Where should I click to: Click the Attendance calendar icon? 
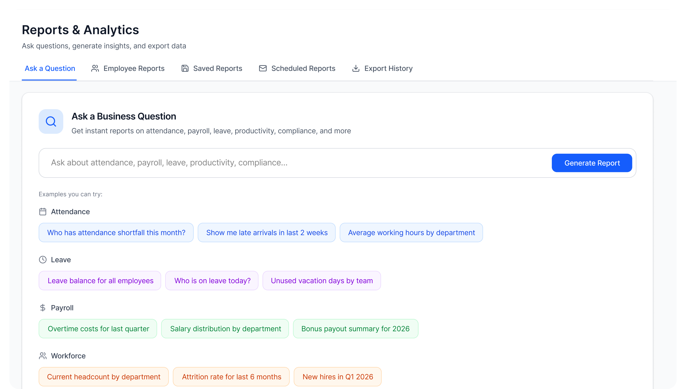(43, 211)
